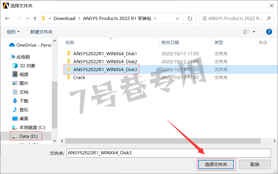Open 文档 in sidebar
This screenshot has width=278, height=174.
[20, 92]
